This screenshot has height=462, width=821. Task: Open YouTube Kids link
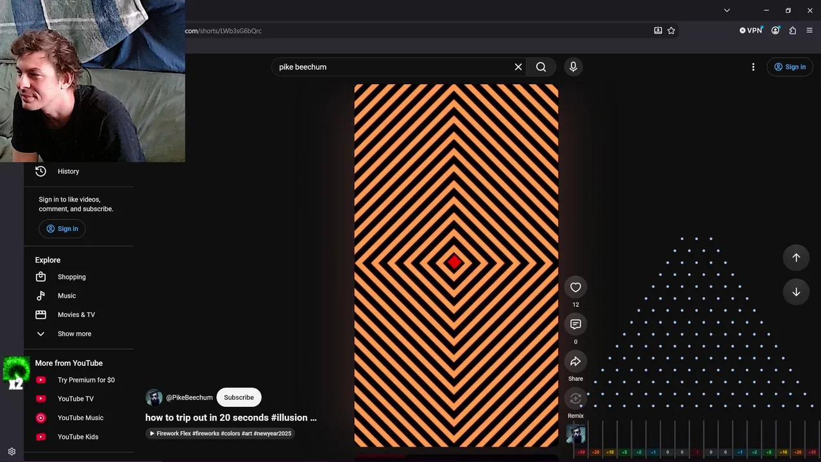(78, 437)
